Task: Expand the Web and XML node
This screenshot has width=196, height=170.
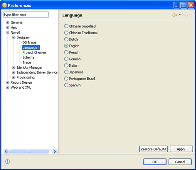Action: 7,88
